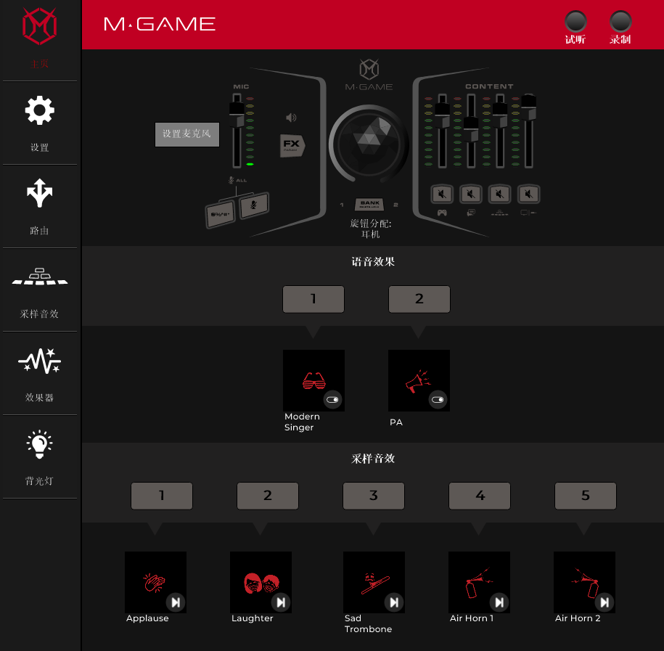The height and width of the screenshot is (651, 664).
Task: Go to the 主页 home page logo
Action: (39, 26)
